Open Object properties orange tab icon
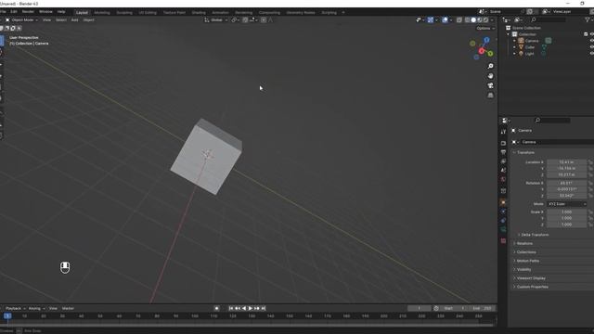Screen dimensions: 594x334 (x=503, y=202)
